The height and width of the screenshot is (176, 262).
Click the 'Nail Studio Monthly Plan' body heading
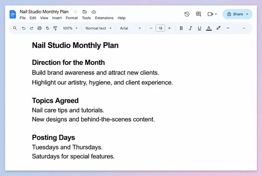click(76, 45)
